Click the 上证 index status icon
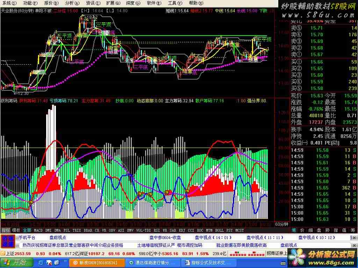The image size is (358, 268). 3,254
